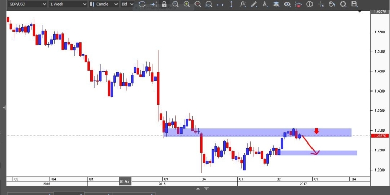
Task: Select the vertical scale arrows tool
Action: coord(231,4)
